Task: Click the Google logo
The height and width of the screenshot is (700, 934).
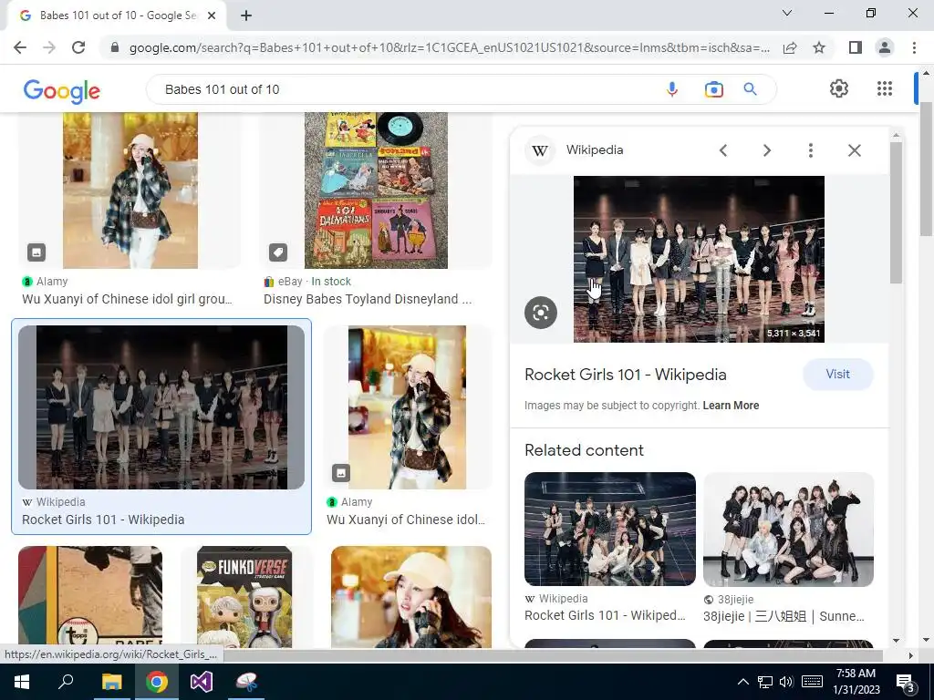Action: pos(62,90)
